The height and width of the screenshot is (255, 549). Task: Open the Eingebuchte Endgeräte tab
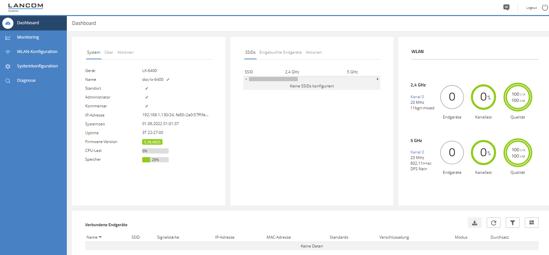(x=280, y=52)
